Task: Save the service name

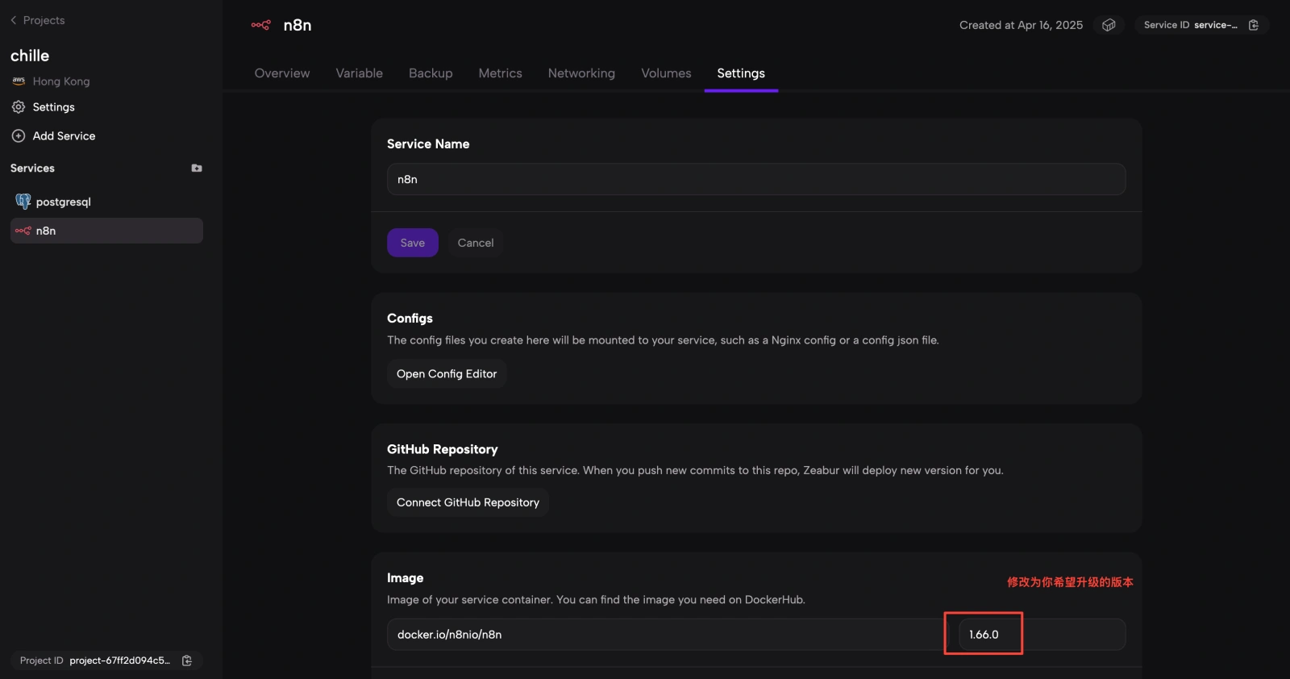Action: (412, 243)
